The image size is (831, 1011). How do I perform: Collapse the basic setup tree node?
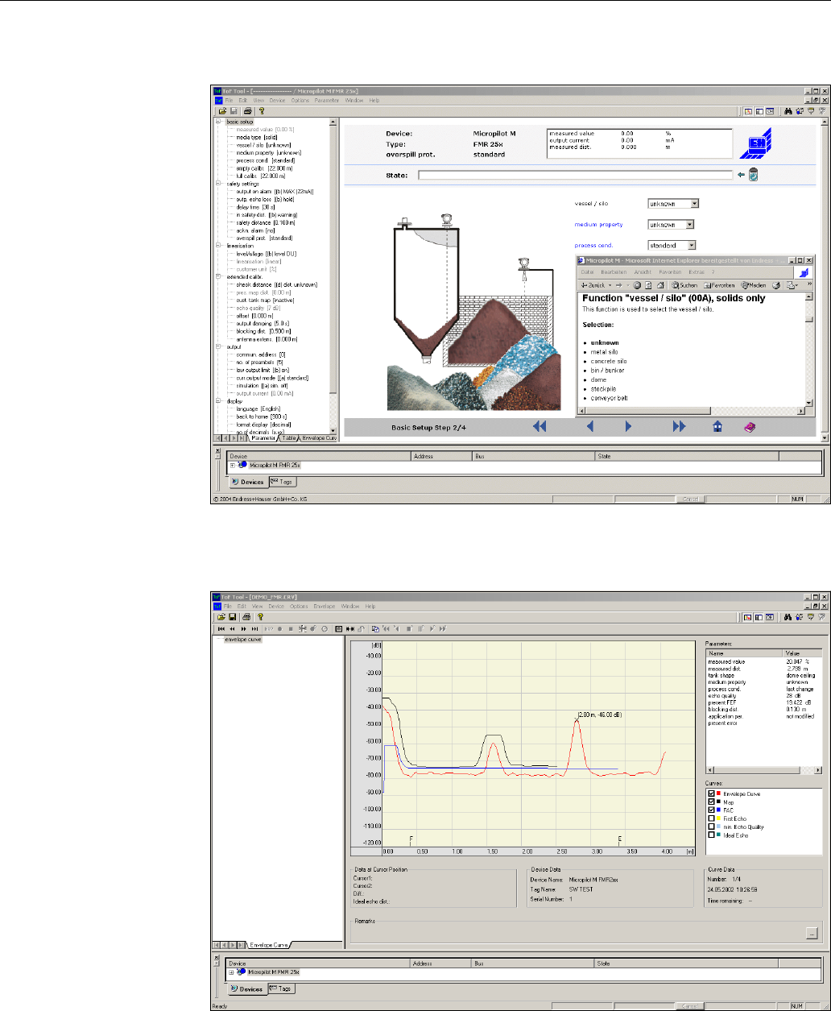[218, 122]
